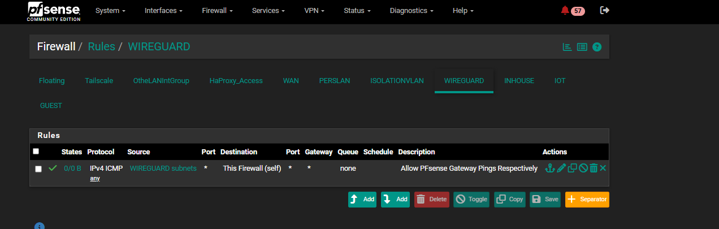Click the 'Allow PFsense Gateway Pings Respectively' description
This screenshot has height=229, width=719.
469,168
